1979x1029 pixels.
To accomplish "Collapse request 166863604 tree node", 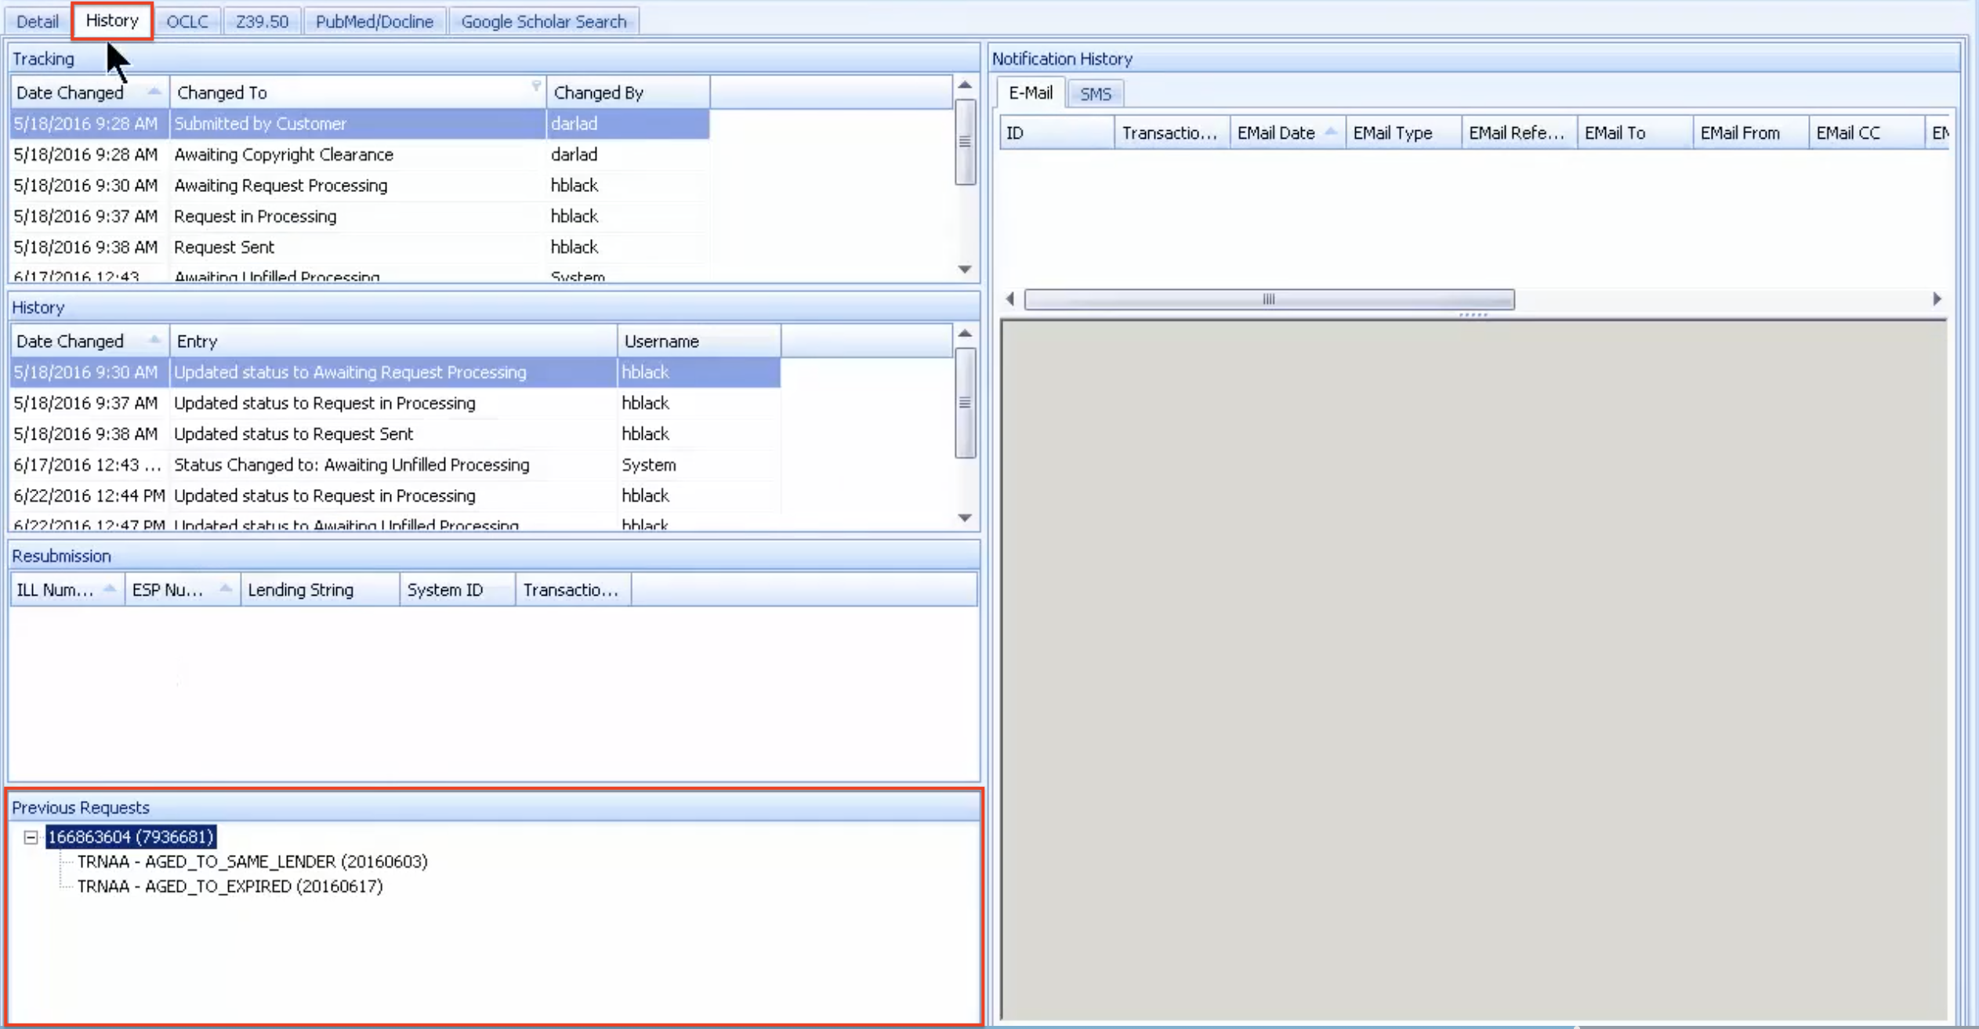I will pos(31,837).
